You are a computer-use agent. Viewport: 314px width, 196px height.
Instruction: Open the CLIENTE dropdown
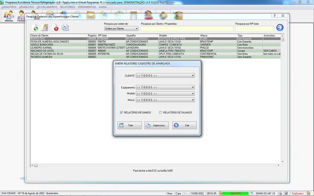[x=165, y=76]
